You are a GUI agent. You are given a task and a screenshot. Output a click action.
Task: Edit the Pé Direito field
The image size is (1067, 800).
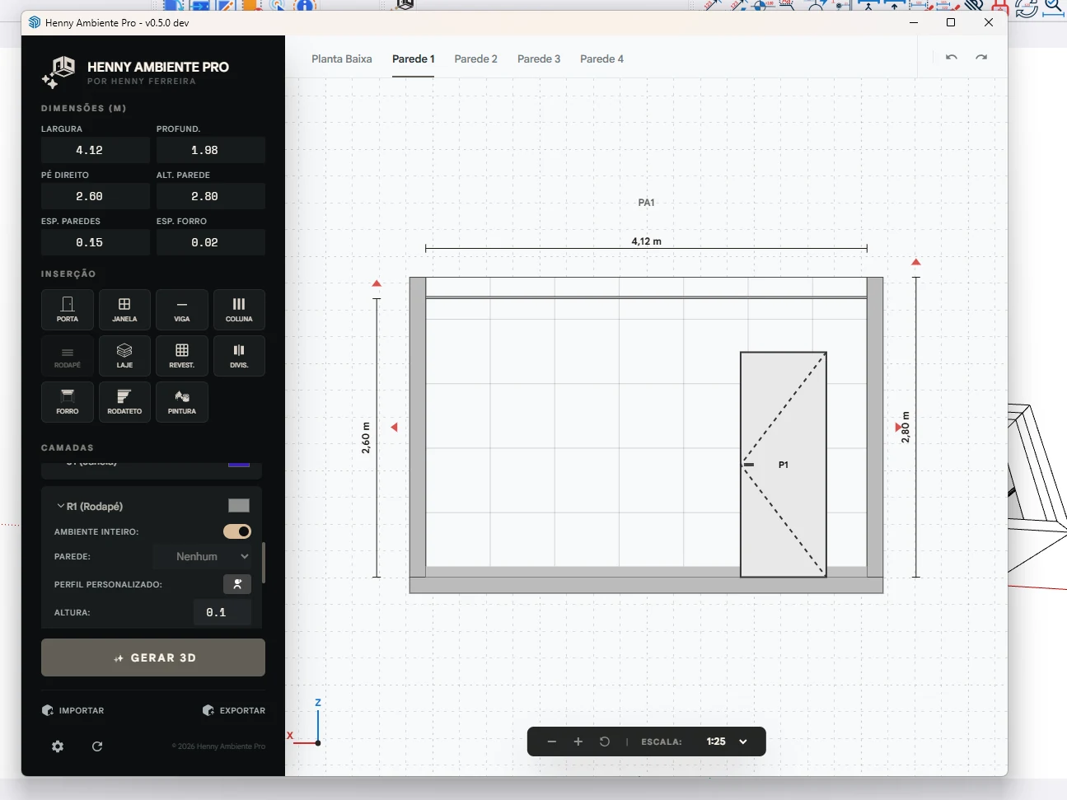click(96, 196)
